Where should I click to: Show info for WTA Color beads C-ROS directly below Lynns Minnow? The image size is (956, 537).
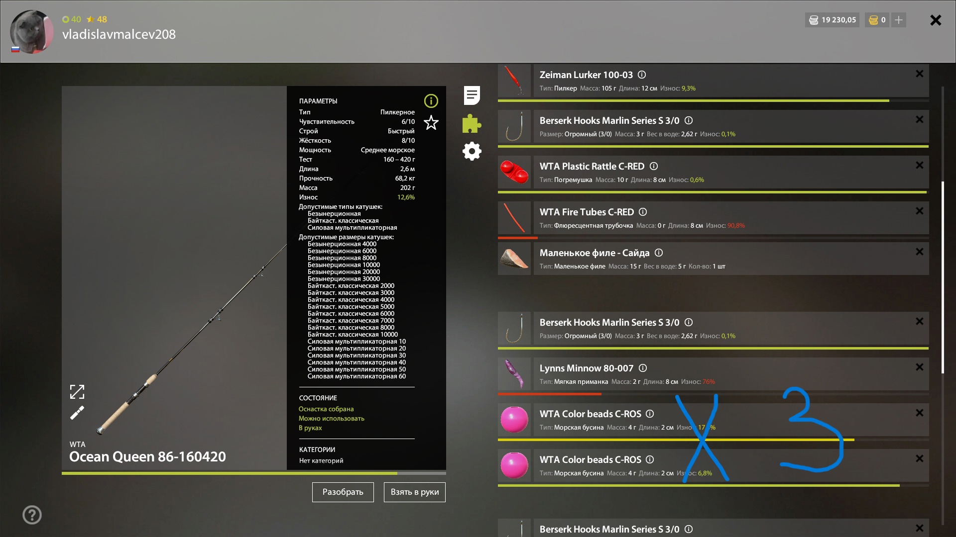650,414
